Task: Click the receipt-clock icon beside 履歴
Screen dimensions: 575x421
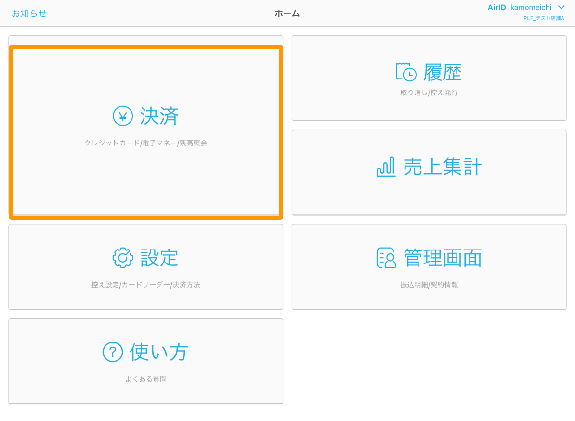Action: click(406, 71)
